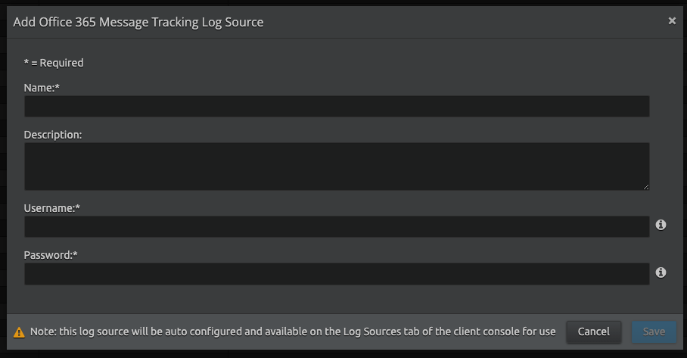The height and width of the screenshot is (358, 687).
Task: Click inside the Description text area
Action: (337, 166)
